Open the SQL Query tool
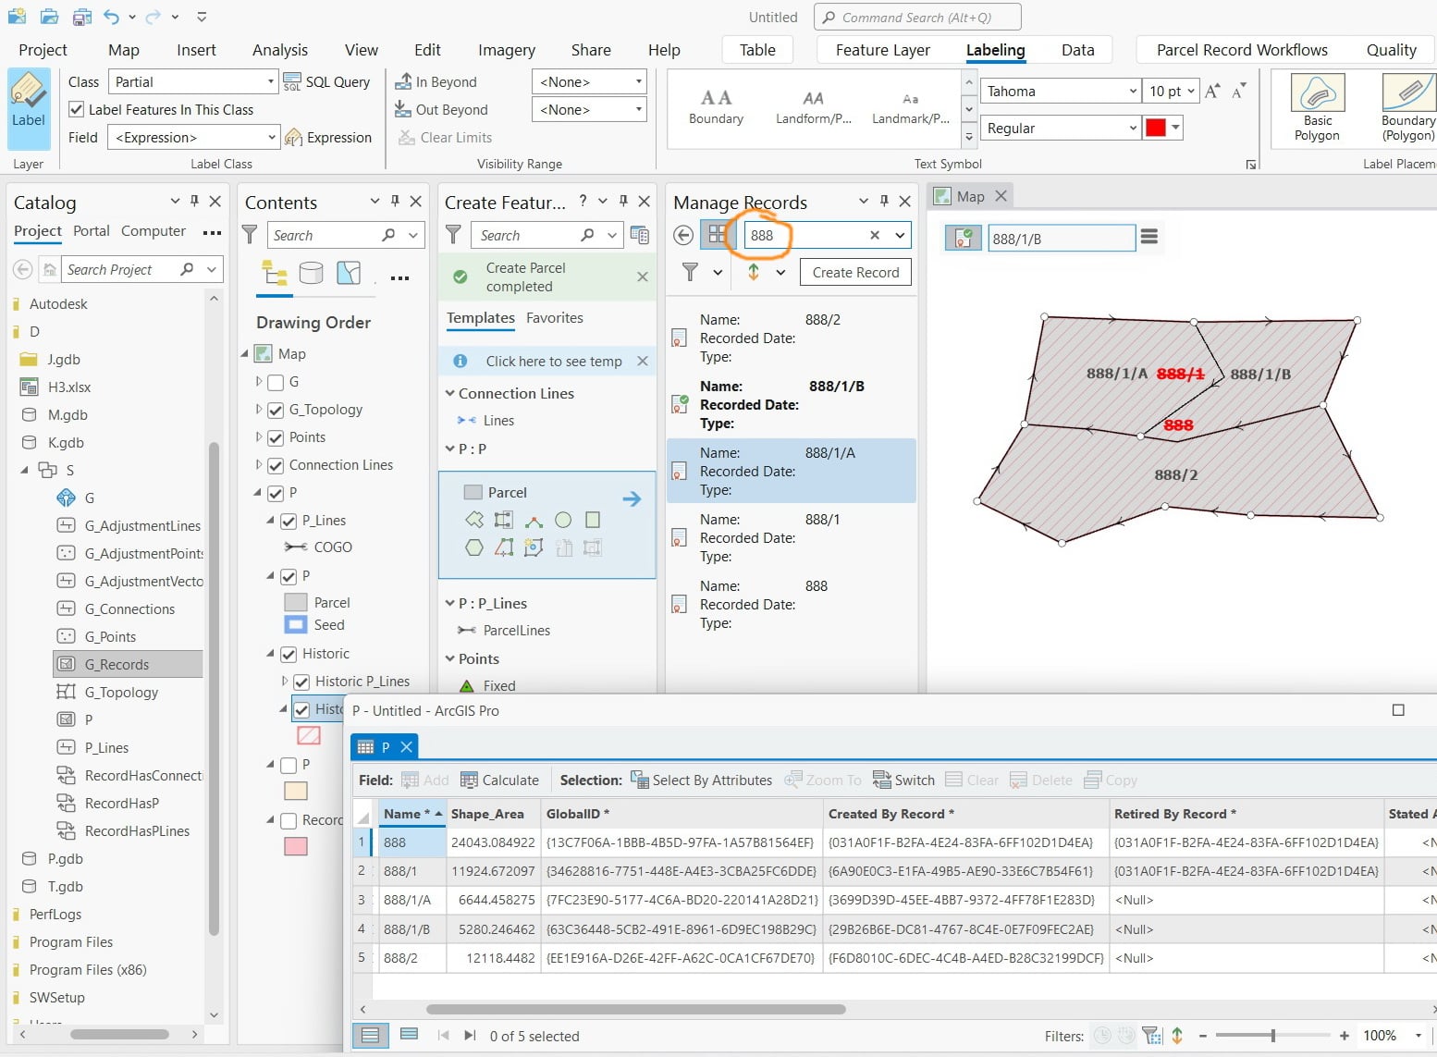Image resolution: width=1437 pixels, height=1057 pixels. click(x=327, y=82)
